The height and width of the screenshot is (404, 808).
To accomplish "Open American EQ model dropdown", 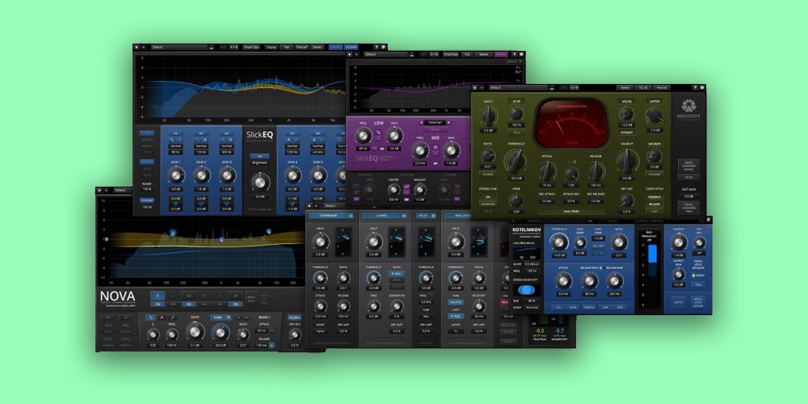I will click(x=435, y=123).
